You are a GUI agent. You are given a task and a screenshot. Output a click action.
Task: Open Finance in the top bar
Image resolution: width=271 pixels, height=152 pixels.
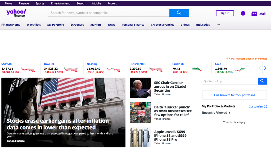pos(24,3)
